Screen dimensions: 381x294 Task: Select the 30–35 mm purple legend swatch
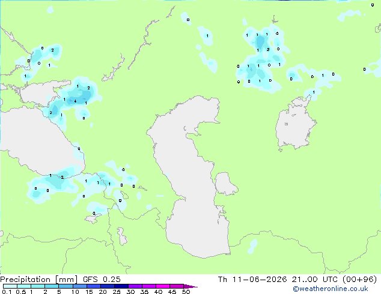click(135, 286)
